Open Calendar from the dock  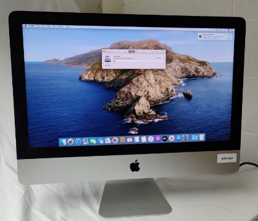[130, 140]
